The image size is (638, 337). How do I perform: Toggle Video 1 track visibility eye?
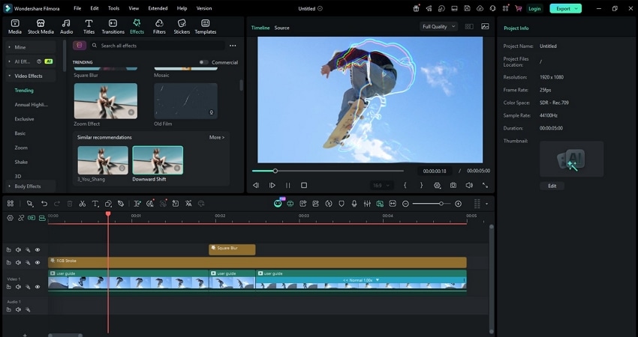click(x=38, y=287)
